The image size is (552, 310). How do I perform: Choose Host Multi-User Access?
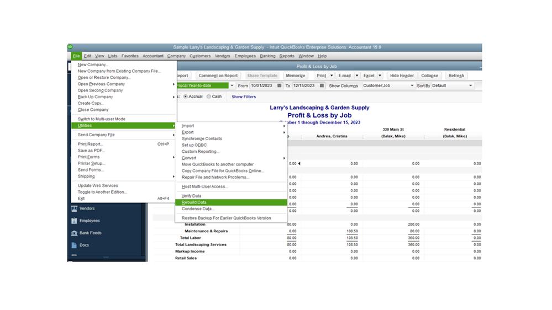click(x=232, y=186)
